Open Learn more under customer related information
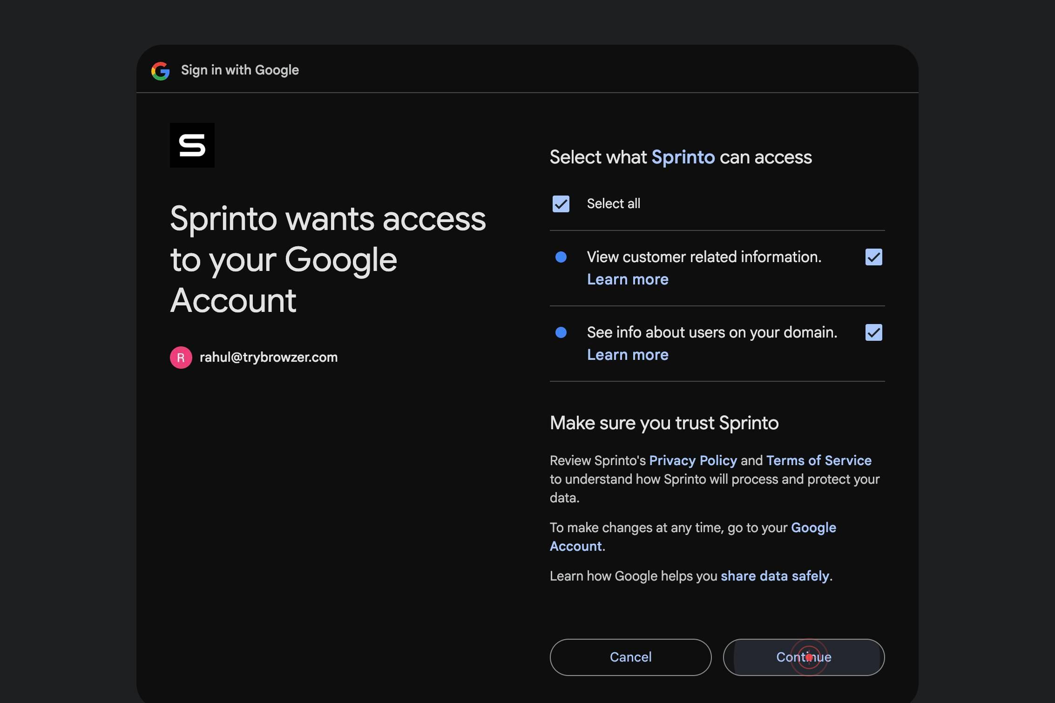 pyautogui.click(x=628, y=279)
